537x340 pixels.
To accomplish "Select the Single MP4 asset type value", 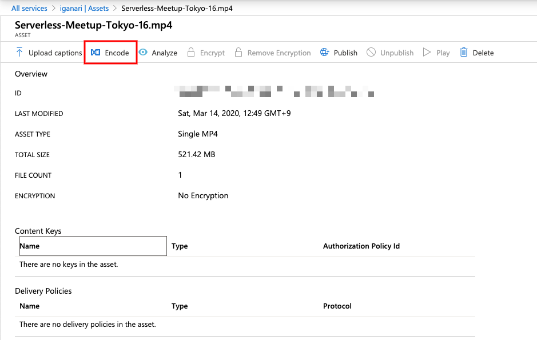I will point(198,134).
